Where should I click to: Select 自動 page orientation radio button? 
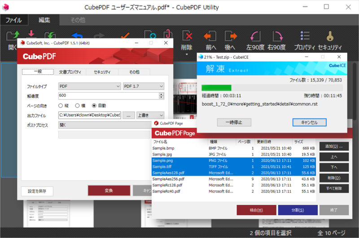pyautogui.click(x=94, y=106)
